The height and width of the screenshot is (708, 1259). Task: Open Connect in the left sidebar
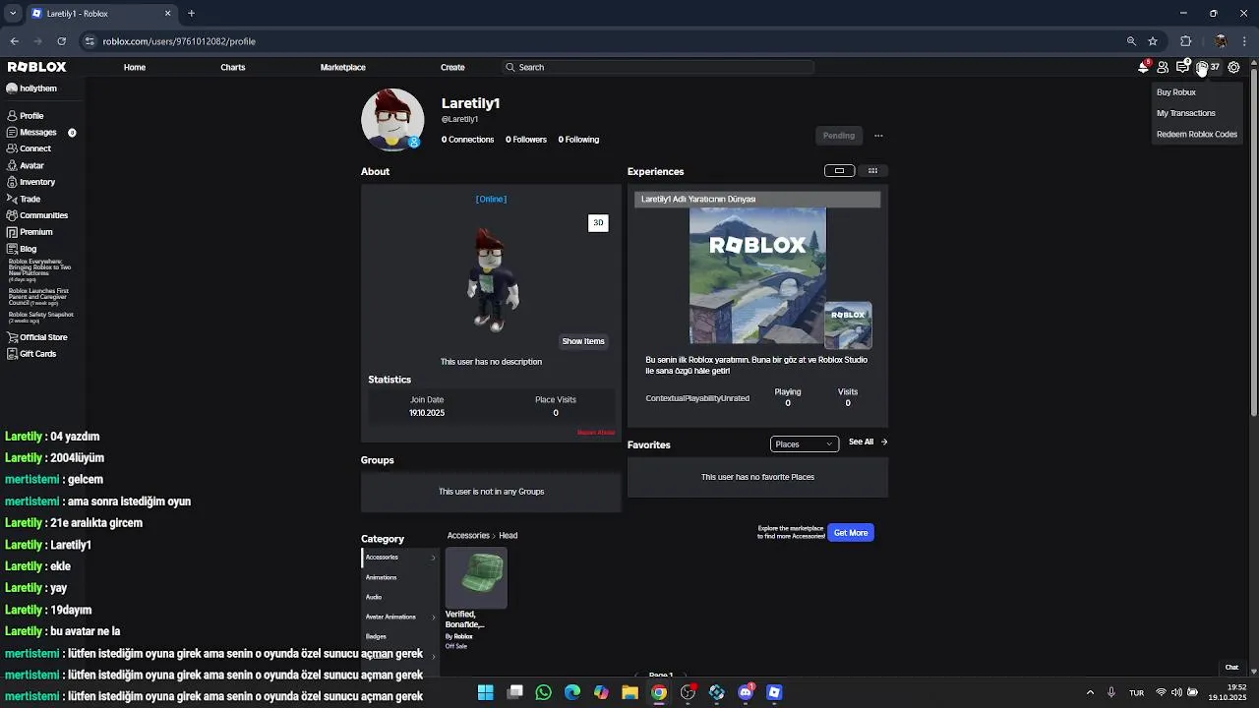pyautogui.click(x=29, y=148)
